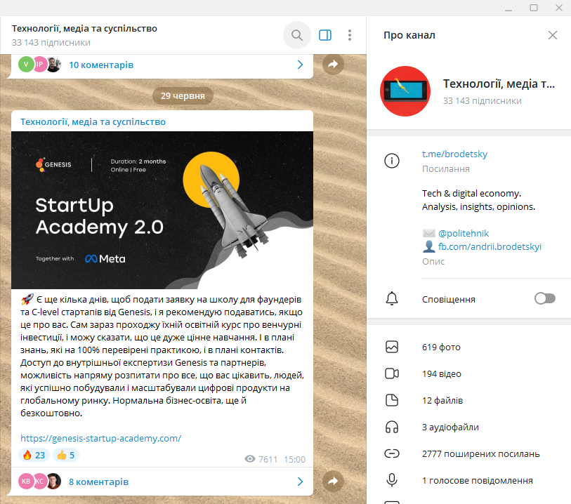
Task: Open the 12 files section icon
Action: coord(392,400)
